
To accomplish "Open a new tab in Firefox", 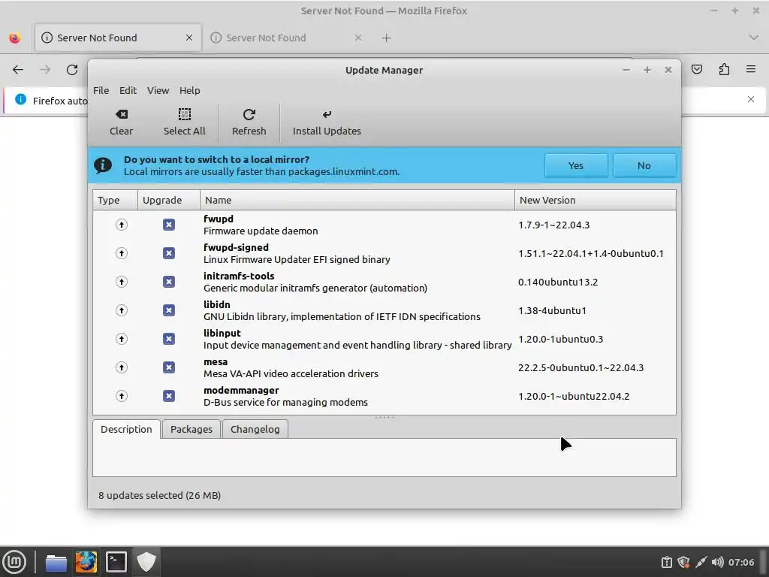I will [387, 38].
